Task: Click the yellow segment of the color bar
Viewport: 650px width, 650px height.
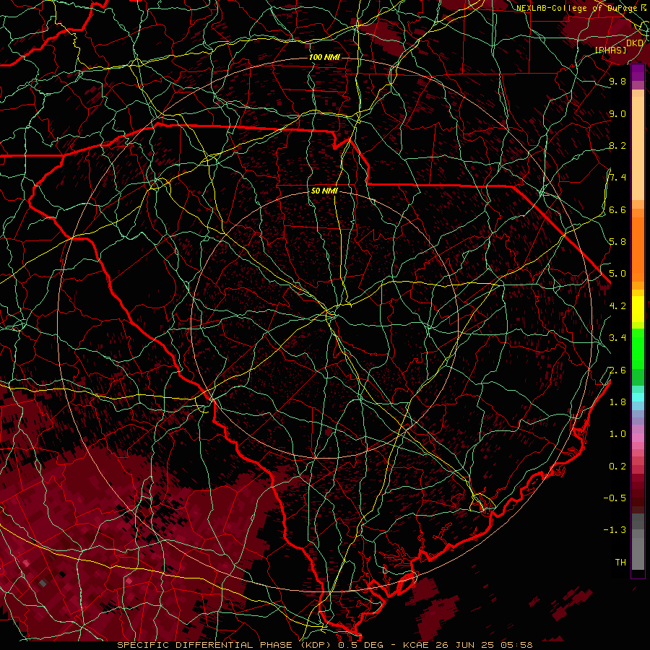Action: click(638, 309)
